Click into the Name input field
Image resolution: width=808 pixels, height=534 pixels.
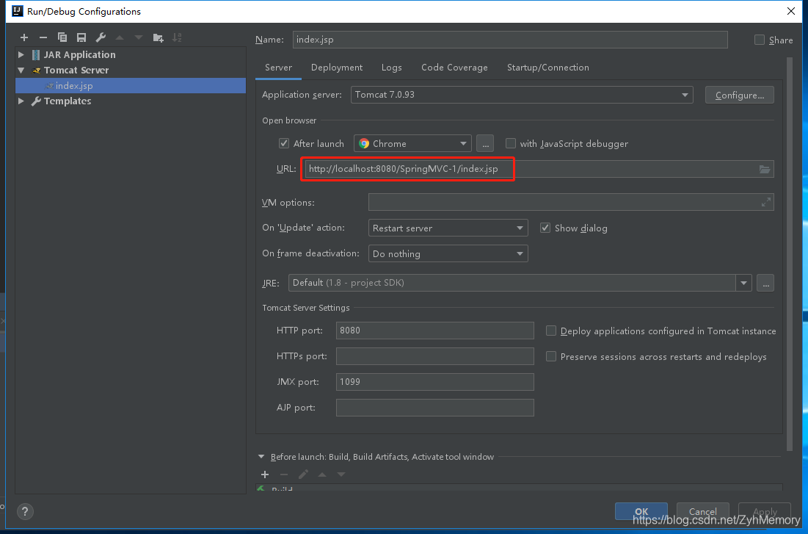[x=510, y=40]
